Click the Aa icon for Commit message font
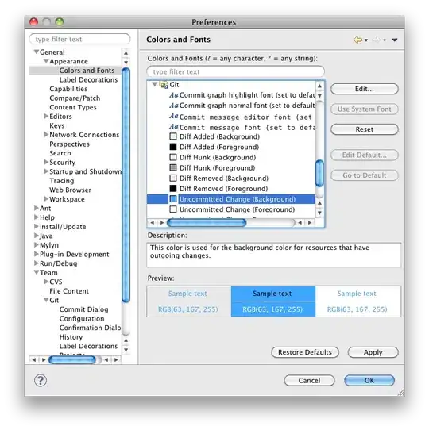 click(x=173, y=127)
